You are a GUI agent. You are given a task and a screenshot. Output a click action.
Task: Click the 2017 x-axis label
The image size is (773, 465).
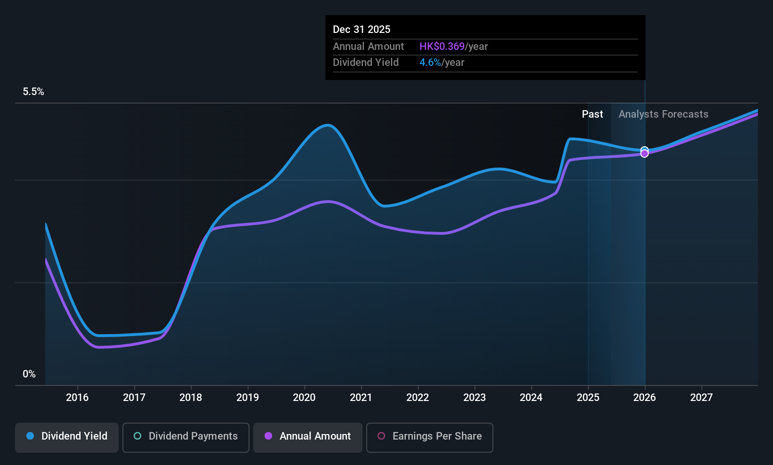pyautogui.click(x=134, y=398)
